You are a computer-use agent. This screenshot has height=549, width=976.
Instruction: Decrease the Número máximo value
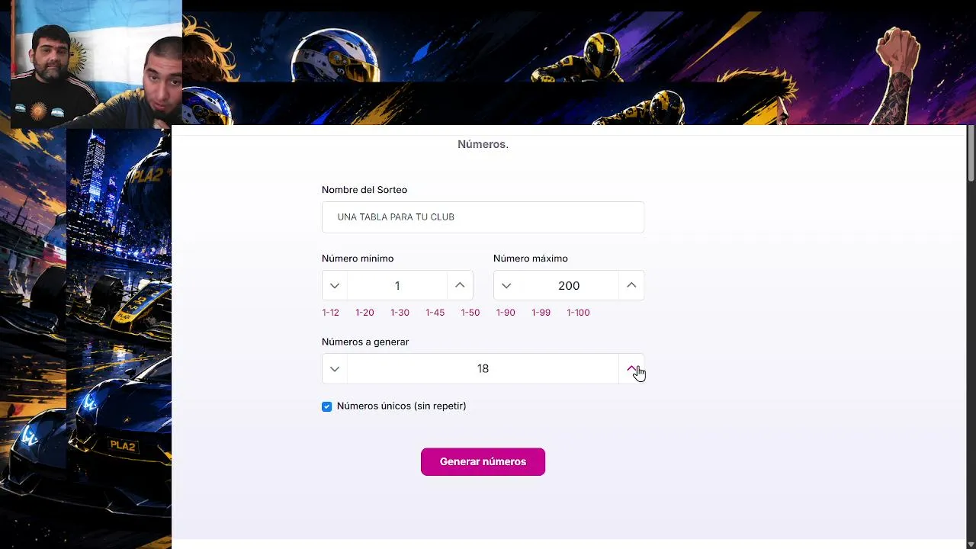tap(506, 285)
